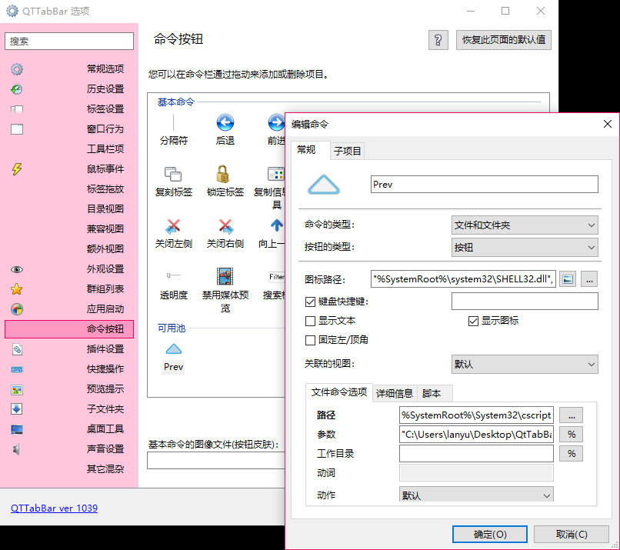The height and width of the screenshot is (550, 620).
Task: Click the keyboard shortcut input field
Action: click(525, 302)
